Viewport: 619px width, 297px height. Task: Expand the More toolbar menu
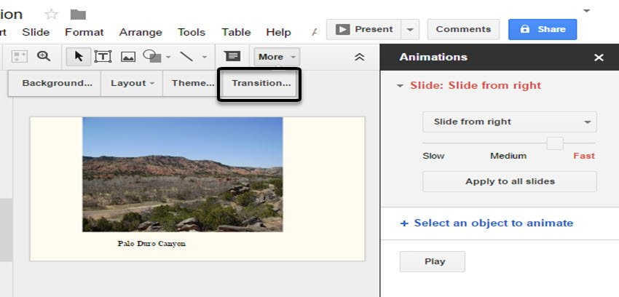pos(277,57)
